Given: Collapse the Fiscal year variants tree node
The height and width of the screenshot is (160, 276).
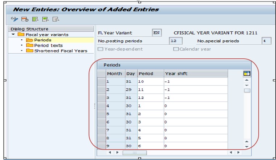Looking at the screenshot, I should [13, 34].
